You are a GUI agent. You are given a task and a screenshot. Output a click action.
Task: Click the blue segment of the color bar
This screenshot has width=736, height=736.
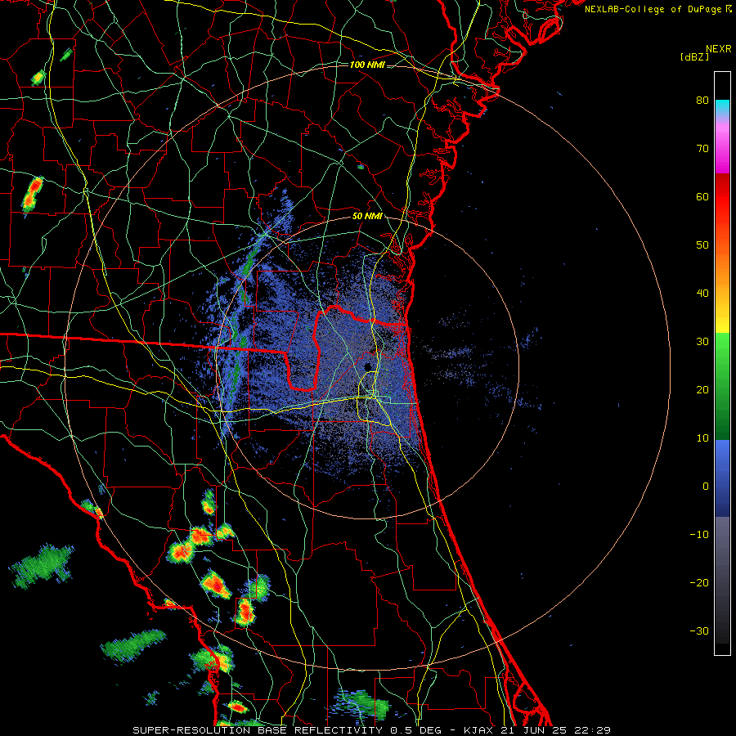pos(722,478)
